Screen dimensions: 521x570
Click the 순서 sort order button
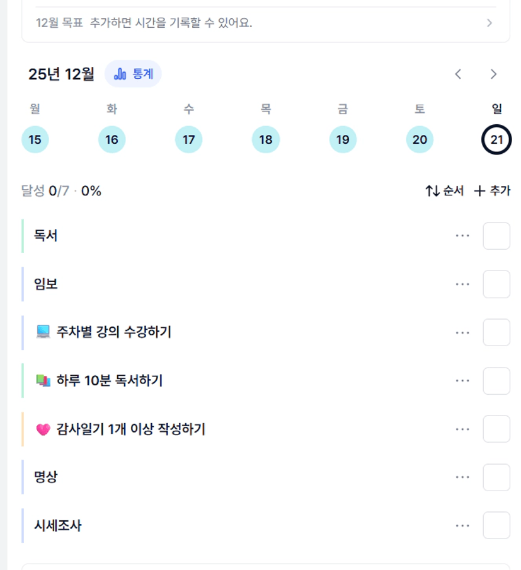[x=445, y=191]
